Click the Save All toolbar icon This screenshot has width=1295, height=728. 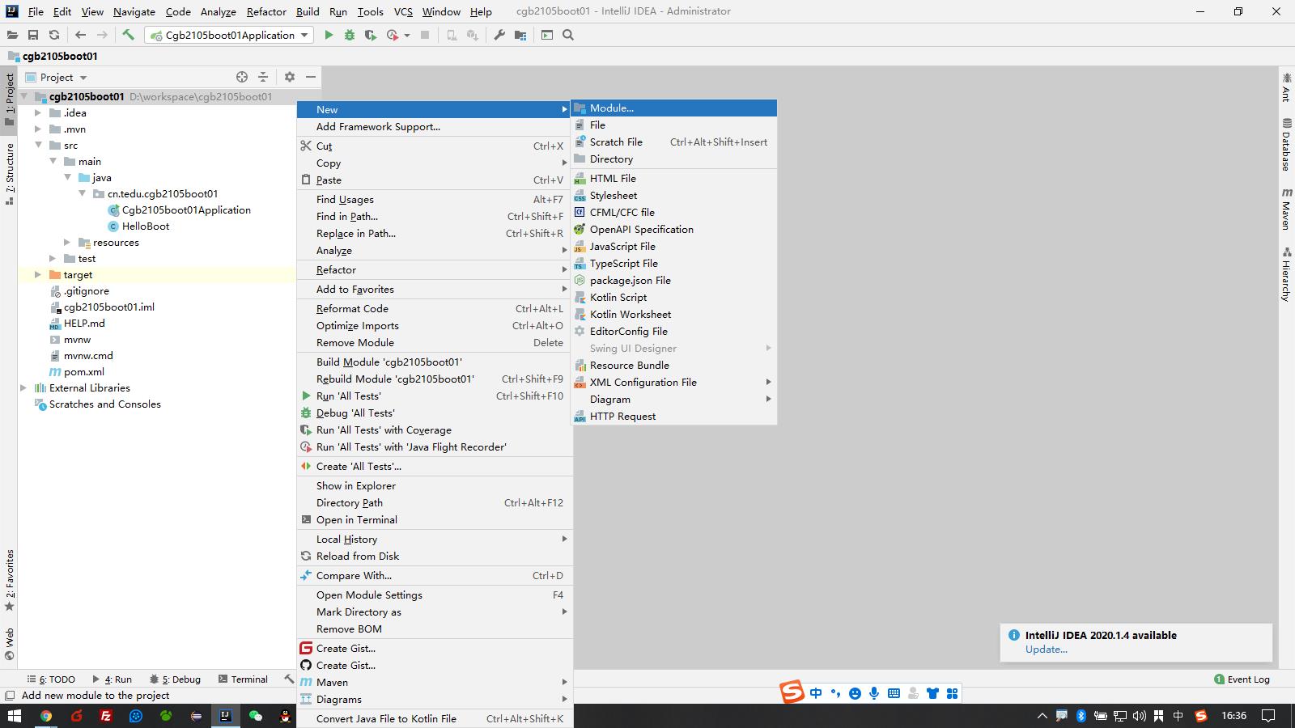click(33, 35)
